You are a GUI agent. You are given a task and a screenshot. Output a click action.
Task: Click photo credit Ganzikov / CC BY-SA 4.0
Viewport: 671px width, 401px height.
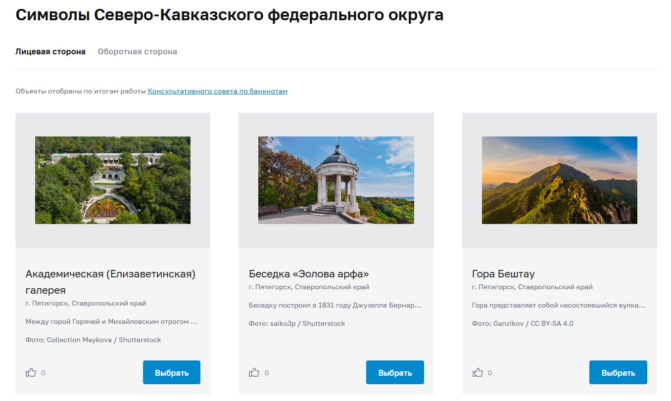(x=523, y=324)
